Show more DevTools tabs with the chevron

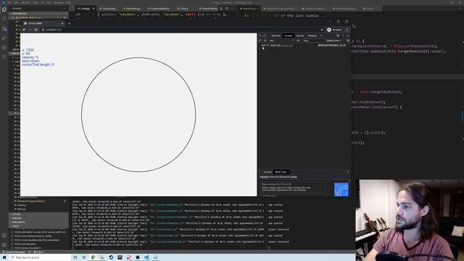(x=321, y=36)
